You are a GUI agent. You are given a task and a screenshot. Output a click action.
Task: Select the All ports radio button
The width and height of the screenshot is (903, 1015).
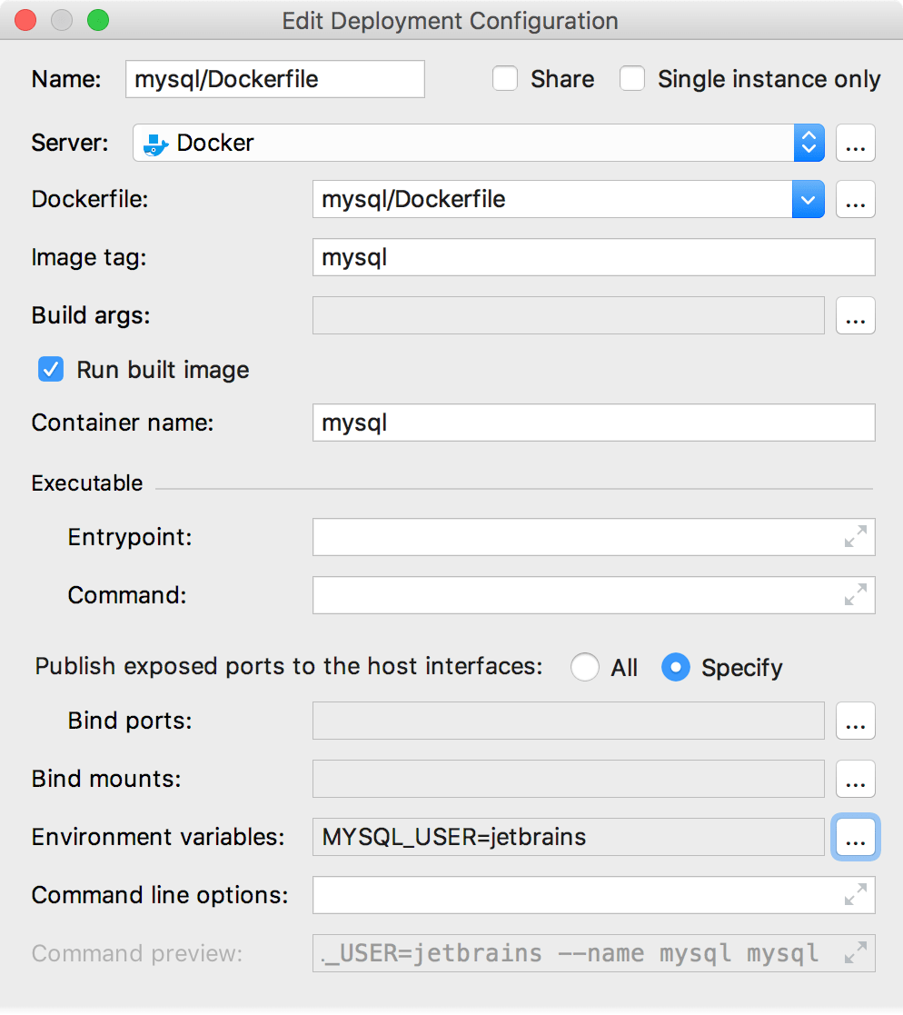point(584,667)
